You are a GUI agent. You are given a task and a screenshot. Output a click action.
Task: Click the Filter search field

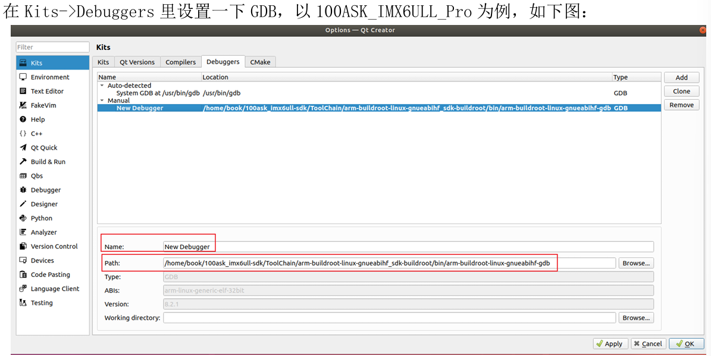click(52, 47)
